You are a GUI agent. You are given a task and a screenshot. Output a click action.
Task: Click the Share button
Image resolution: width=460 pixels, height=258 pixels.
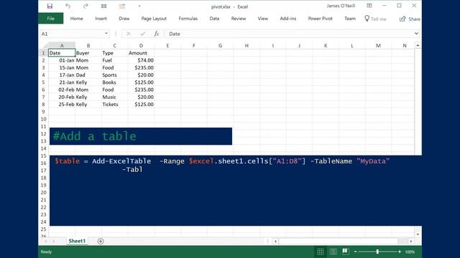click(410, 19)
